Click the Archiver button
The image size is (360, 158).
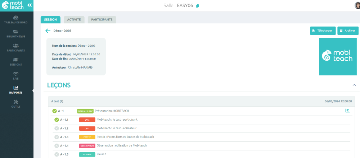pyautogui.click(x=348, y=31)
